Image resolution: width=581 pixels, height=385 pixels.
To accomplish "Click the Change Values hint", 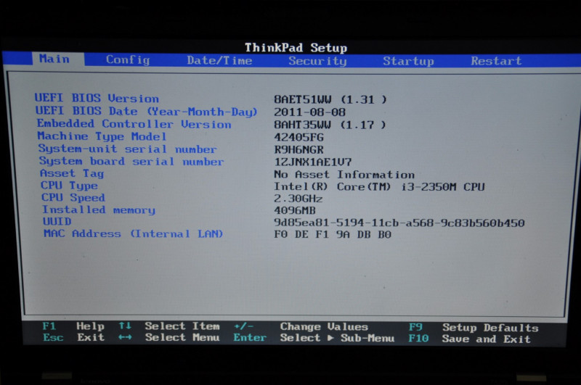I will pyautogui.click(x=324, y=327).
